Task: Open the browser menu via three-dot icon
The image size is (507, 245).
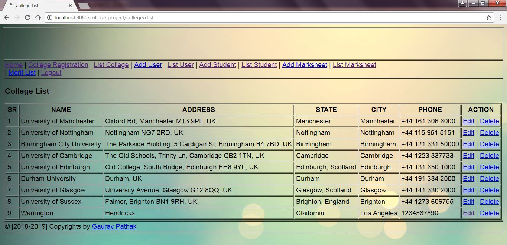Action: (x=501, y=17)
